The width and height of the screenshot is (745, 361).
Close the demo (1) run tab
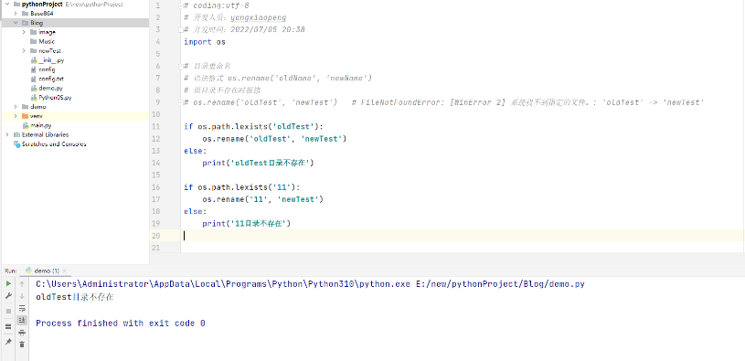(x=65, y=271)
